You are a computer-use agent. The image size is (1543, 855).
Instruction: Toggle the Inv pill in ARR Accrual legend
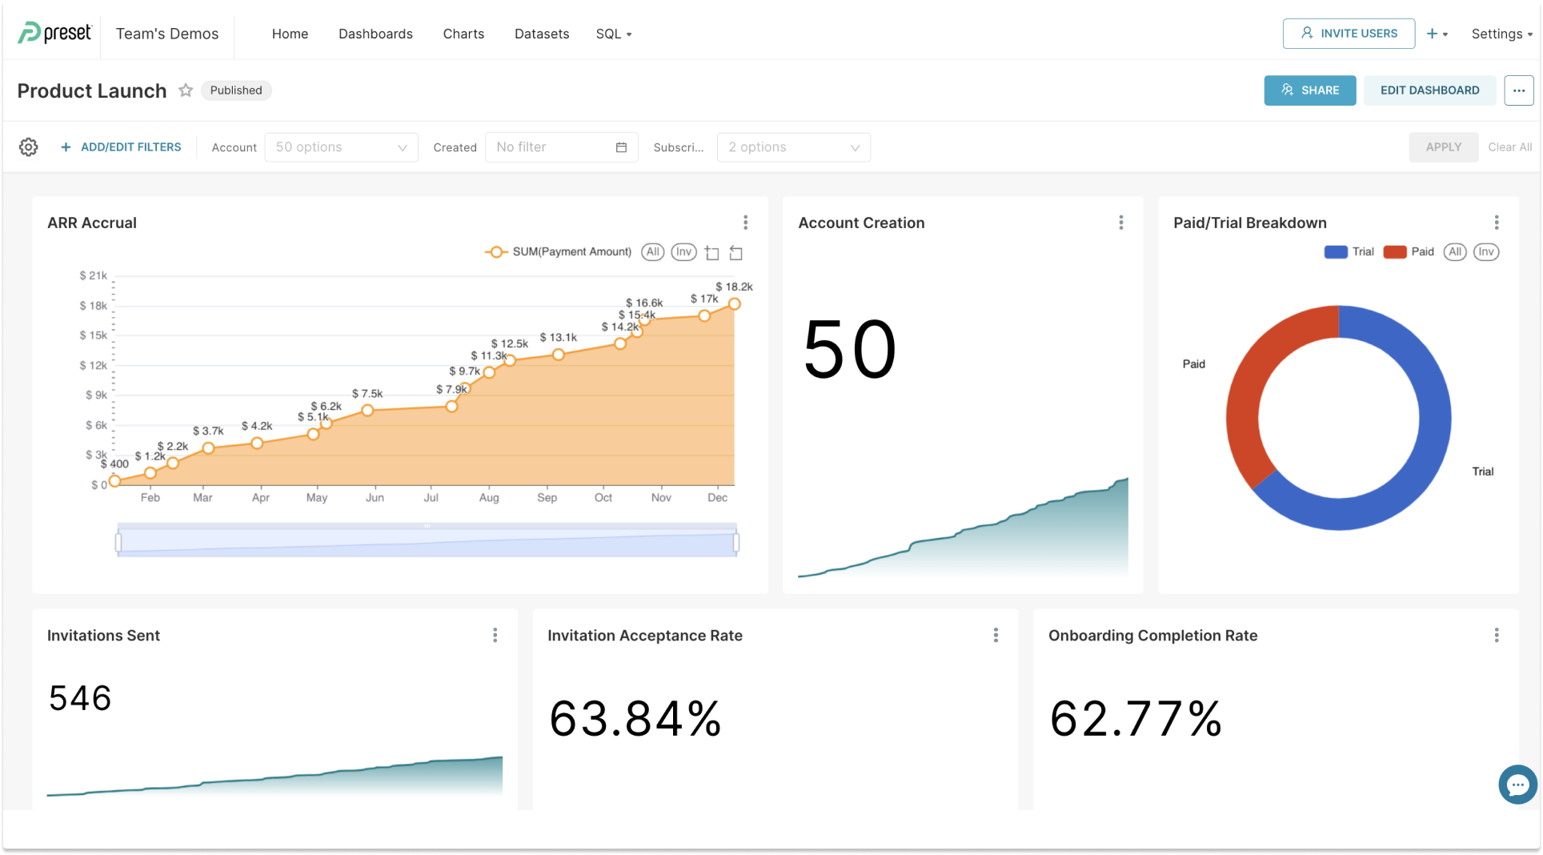click(683, 251)
